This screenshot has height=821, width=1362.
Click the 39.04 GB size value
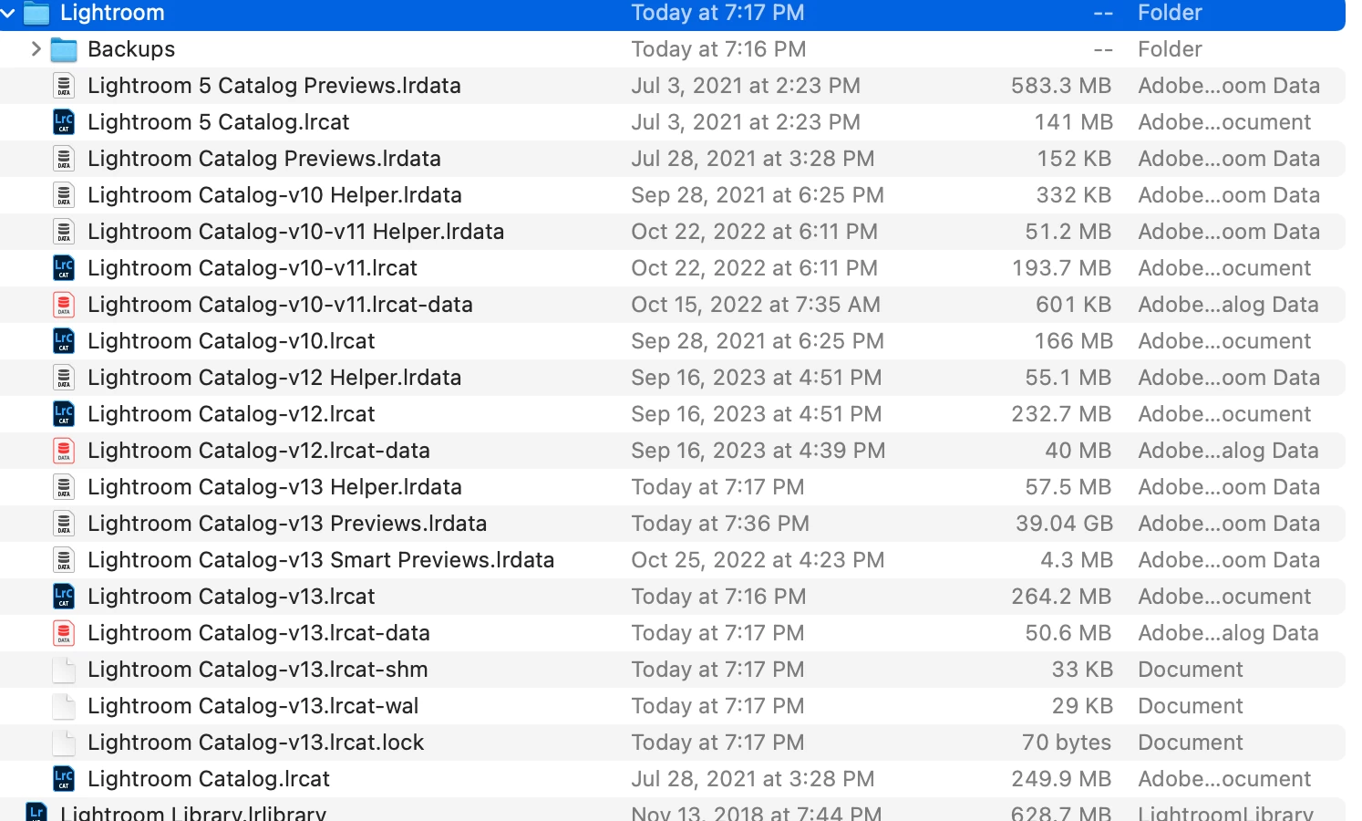1064,524
